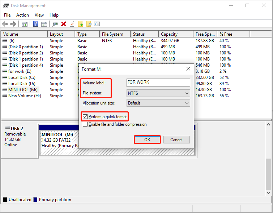The height and width of the screenshot is (213, 273).
Task: Click the 344.97 GB capacity cell
Action: tap(170, 41)
